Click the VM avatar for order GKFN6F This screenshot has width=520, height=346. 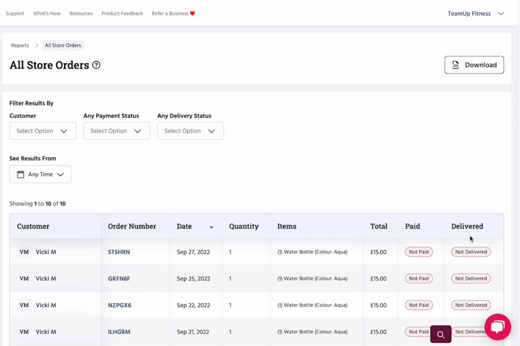(x=24, y=278)
